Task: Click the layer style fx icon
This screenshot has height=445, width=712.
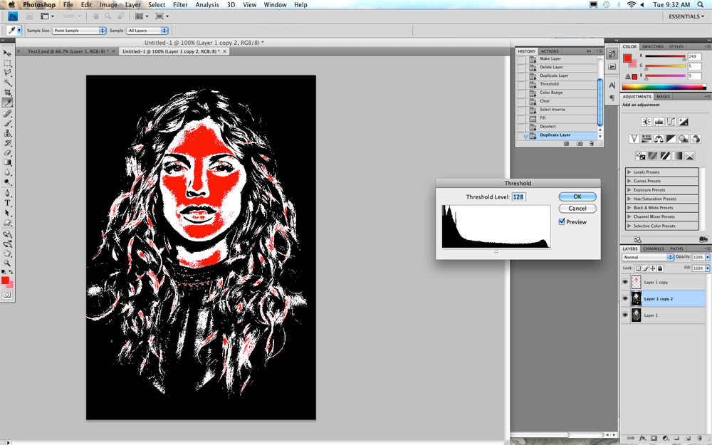Action: coord(642,438)
